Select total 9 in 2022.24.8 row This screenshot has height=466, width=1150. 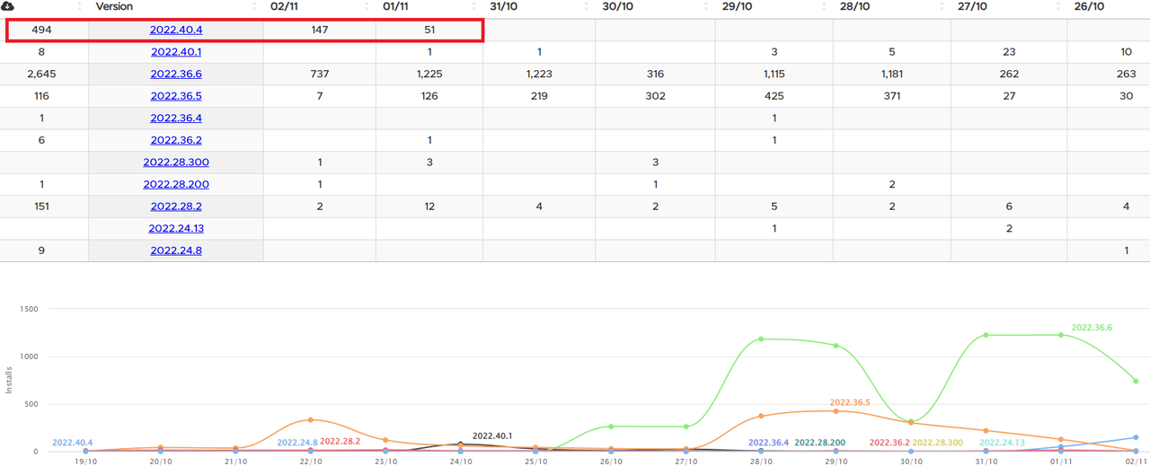click(x=41, y=251)
